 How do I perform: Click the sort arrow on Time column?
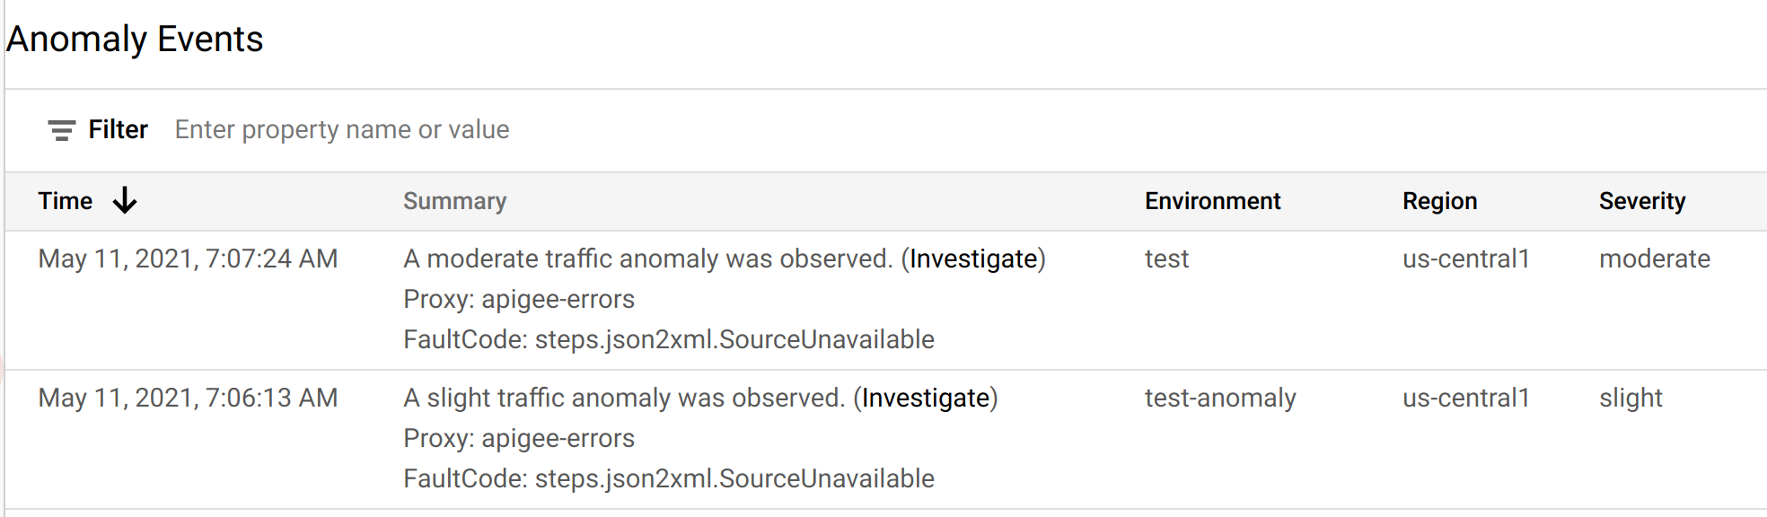point(126,201)
